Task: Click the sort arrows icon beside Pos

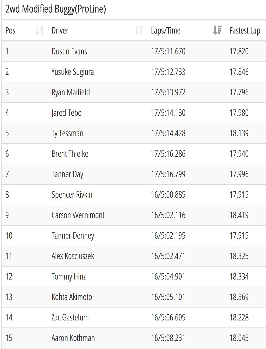Action: [x=39, y=30]
